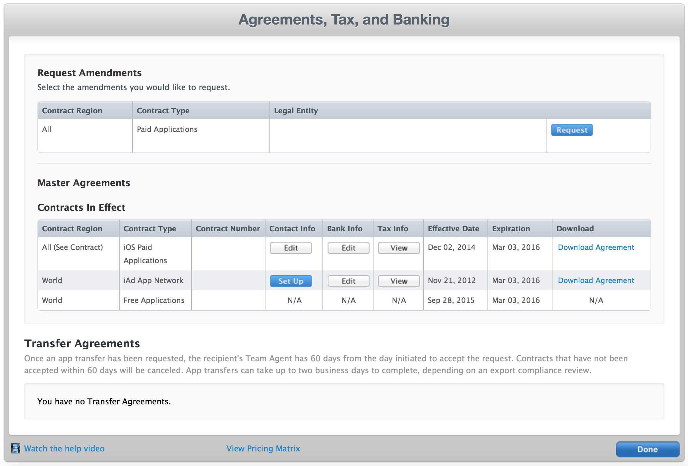Select the Nov 21, 2012 effective date
Screen dimensions: 688x466
(451, 280)
